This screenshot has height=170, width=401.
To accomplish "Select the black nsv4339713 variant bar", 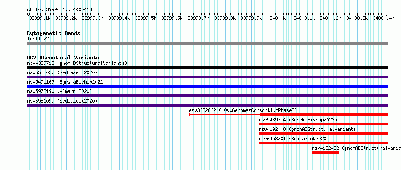I will click(207, 67).
